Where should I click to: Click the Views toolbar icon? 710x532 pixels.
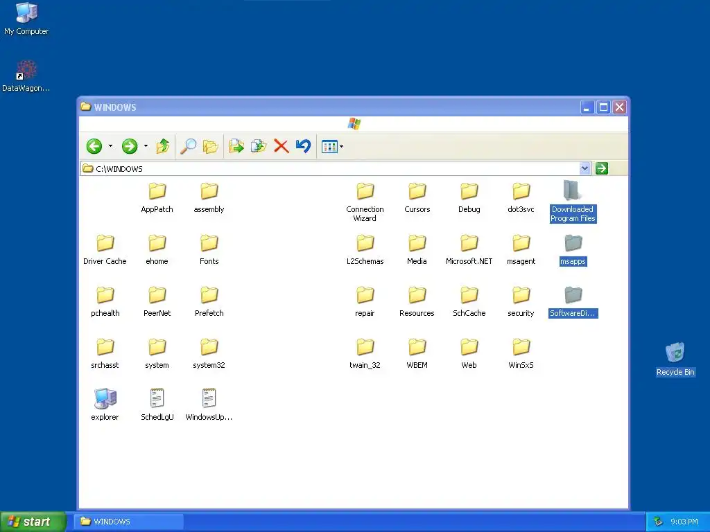(329, 147)
